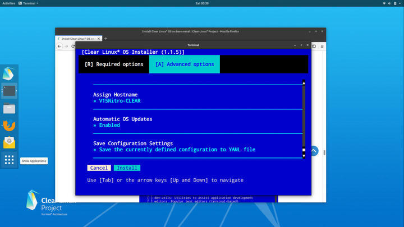Image resolution: width=404 pixels, height=227 pixels.
Task: Open the Assign Hostname option
Action: pos(116,95)
